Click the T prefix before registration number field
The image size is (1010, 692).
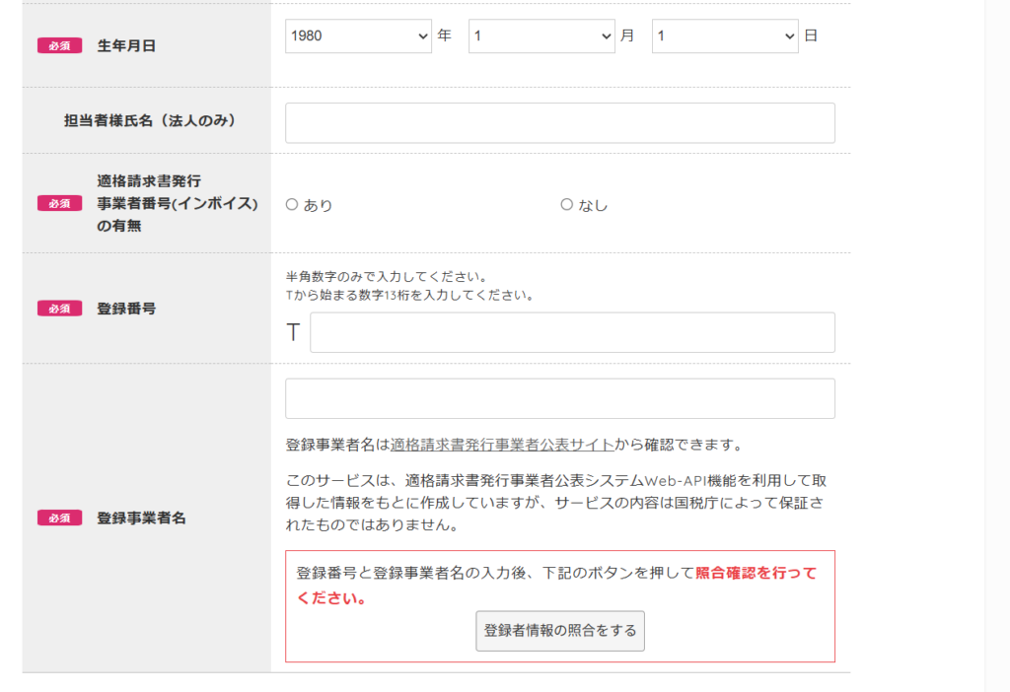pos(293,333)
